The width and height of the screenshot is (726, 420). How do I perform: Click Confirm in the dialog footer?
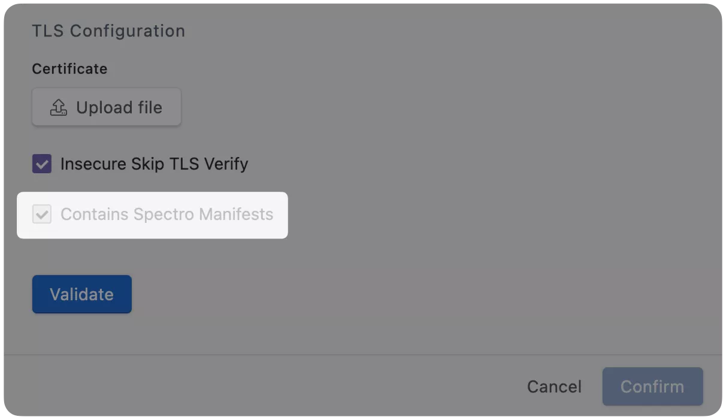[x=652, y=386]
